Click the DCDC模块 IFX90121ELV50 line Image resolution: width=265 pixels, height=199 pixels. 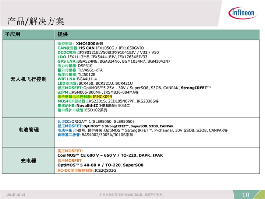tap(108, 52)
